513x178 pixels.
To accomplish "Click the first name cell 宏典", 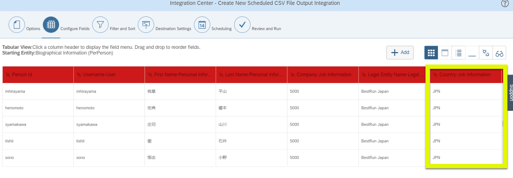I will pos(152,108).
